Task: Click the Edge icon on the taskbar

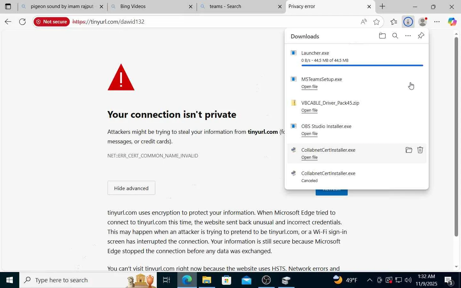Action: pyautogui.click(x=187, y=280)
